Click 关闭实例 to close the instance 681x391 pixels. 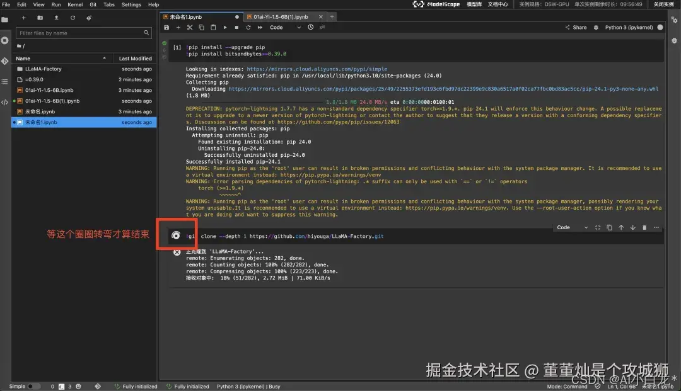663,4
